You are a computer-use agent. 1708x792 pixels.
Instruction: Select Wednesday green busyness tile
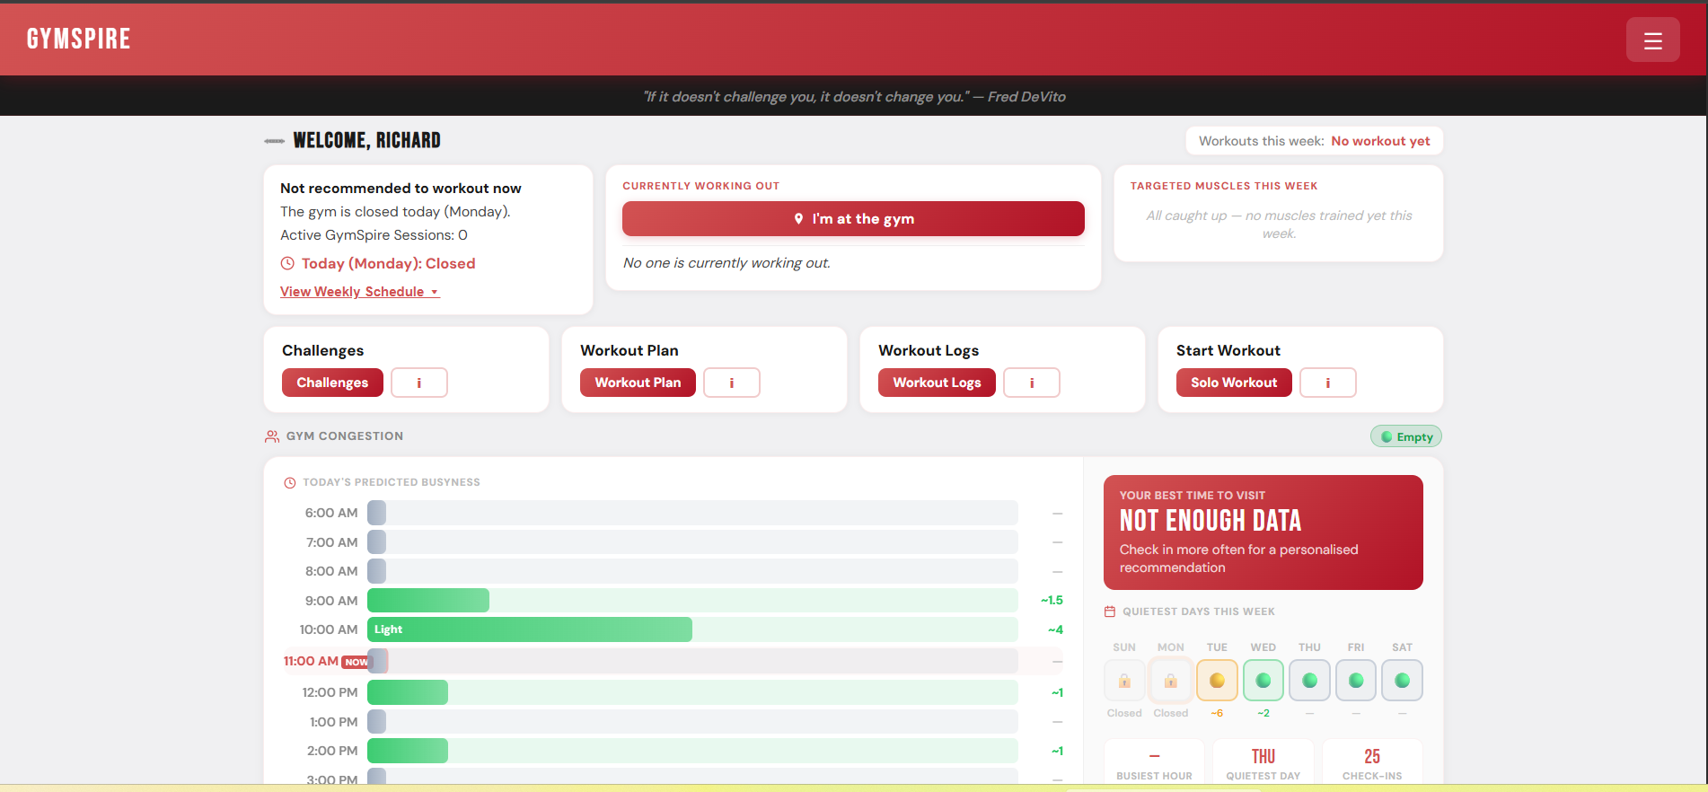[1263, 681]
